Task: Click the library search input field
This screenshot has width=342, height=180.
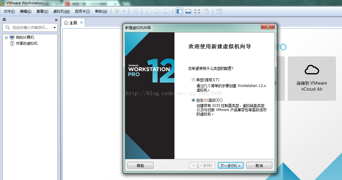Action: 30,27
